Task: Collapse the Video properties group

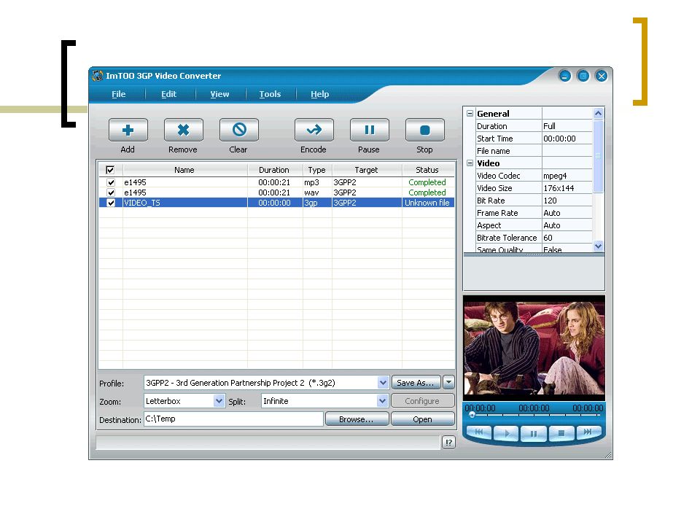Action: coord(470,163)
